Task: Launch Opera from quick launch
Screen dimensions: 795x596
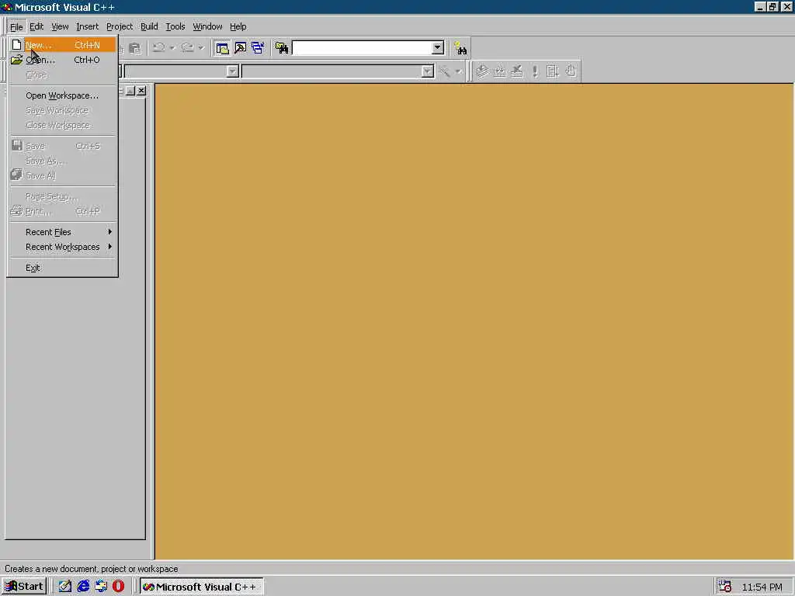Action: [119, 587]
